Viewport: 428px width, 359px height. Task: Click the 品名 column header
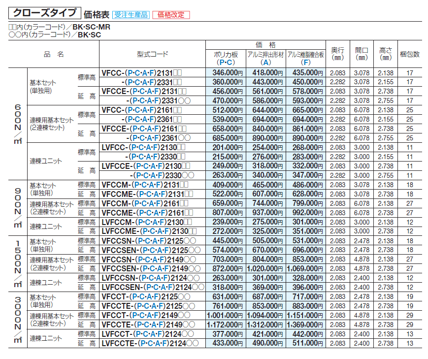(54, 54)
